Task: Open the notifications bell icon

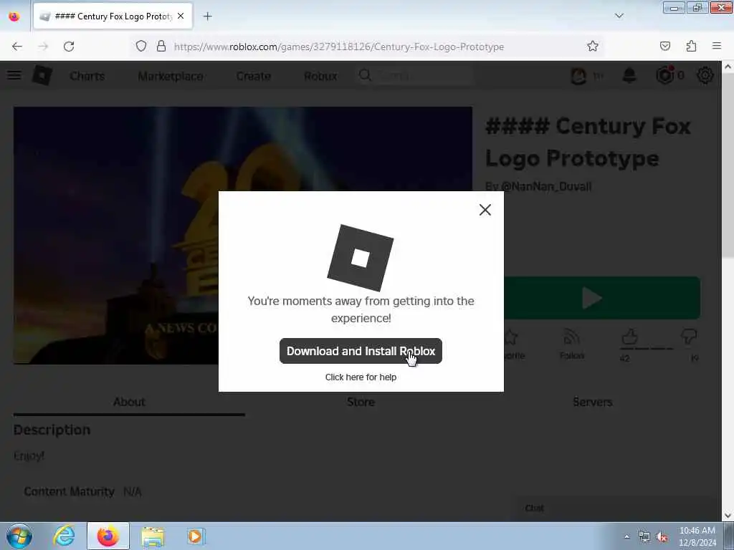Action: tap(629, 75)
